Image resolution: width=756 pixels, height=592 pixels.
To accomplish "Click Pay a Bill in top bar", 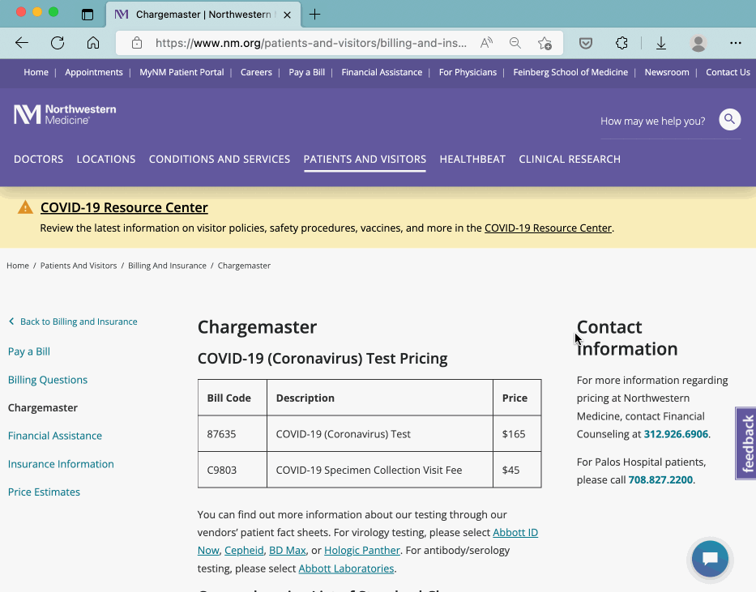I will (306, 72).
